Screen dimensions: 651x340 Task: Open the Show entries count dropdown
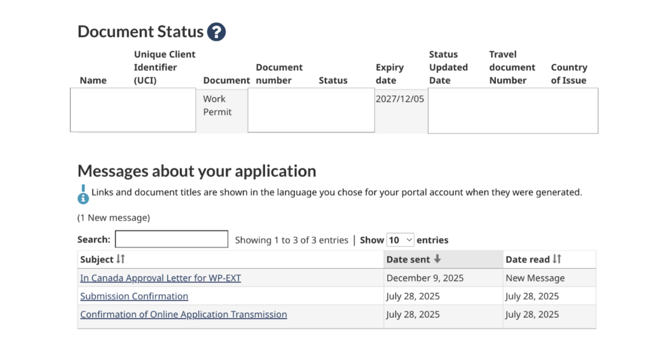(x=400, y=240)
